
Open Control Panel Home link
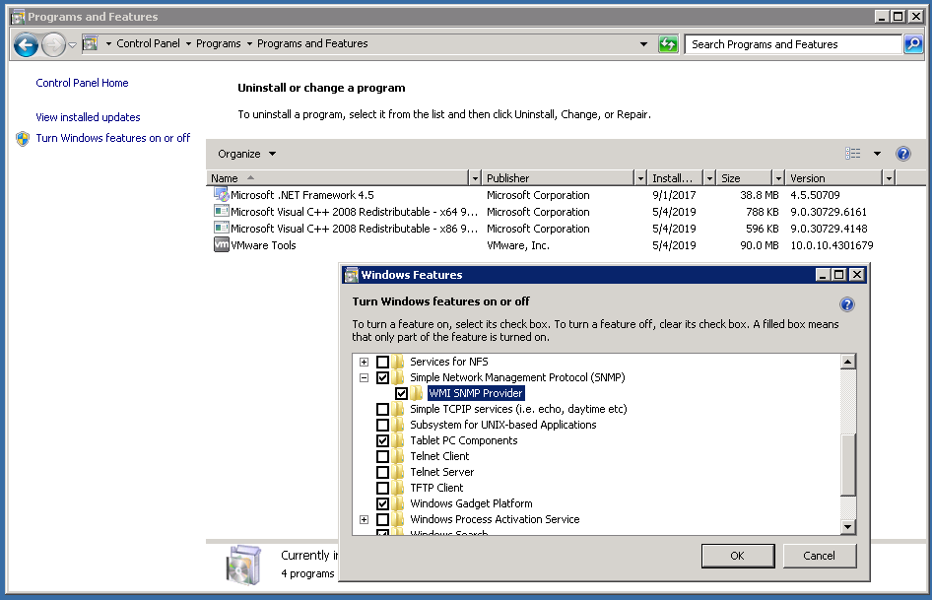point(82,83)
